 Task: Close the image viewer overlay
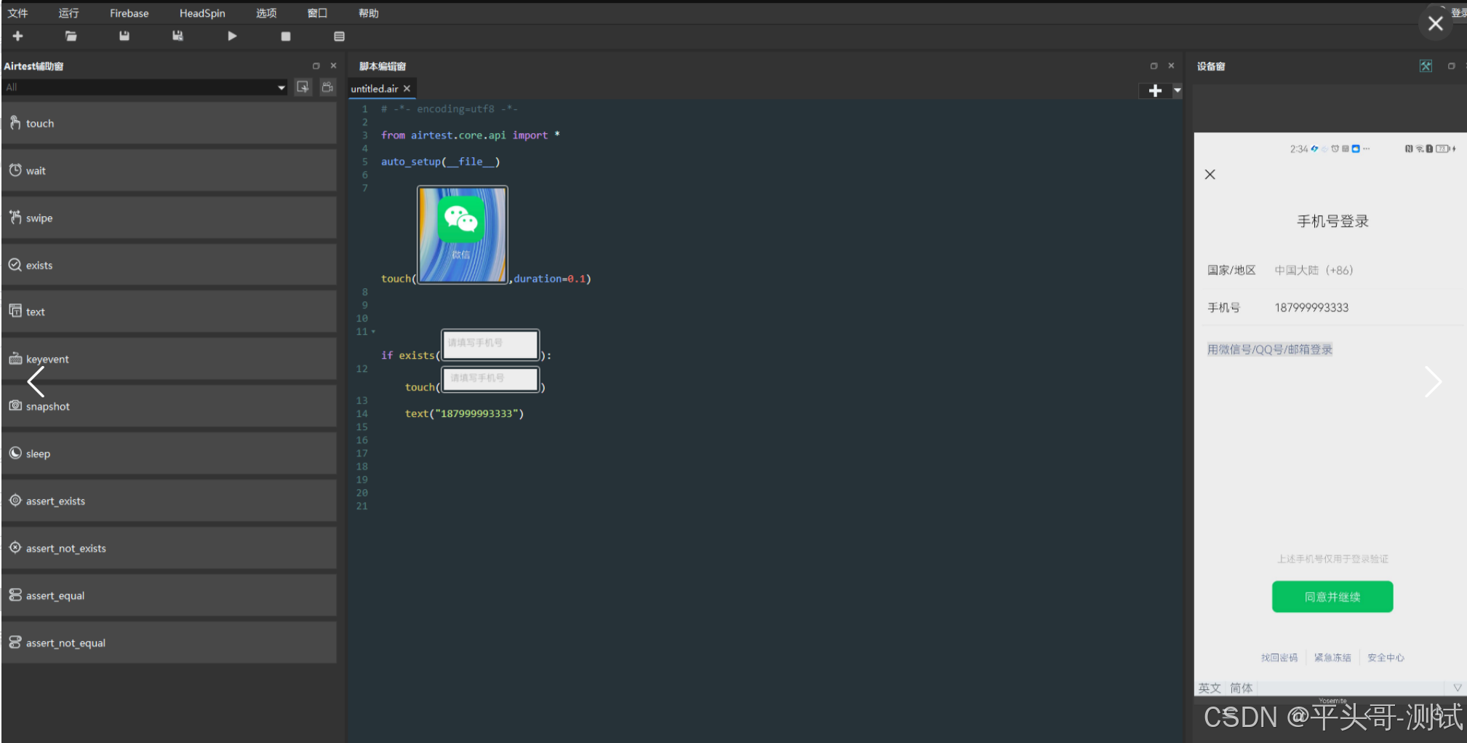1435,23
